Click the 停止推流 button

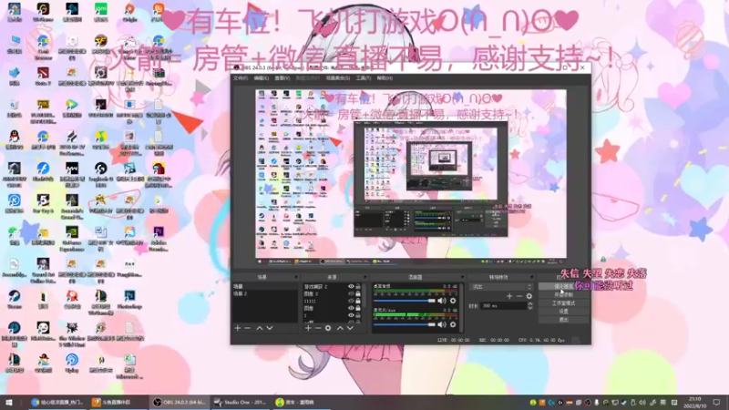[563, 286]
